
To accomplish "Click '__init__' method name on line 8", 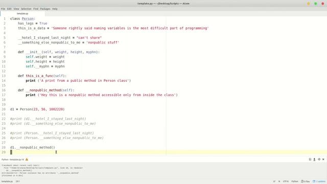I will (34, 52).
